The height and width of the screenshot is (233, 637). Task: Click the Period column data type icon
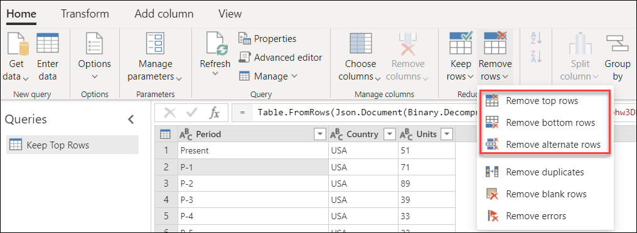coord(185,134)
